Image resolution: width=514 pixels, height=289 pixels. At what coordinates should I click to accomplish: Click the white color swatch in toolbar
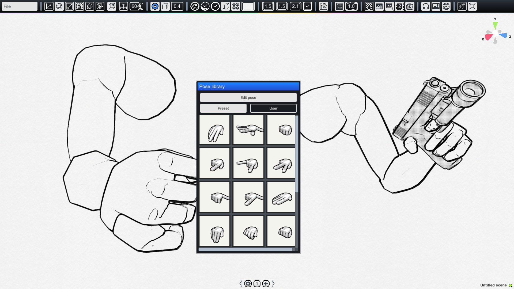pos(249,6)
